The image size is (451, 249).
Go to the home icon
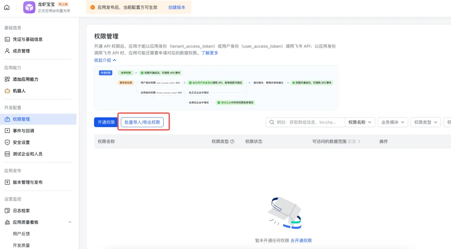coord(7,8)
